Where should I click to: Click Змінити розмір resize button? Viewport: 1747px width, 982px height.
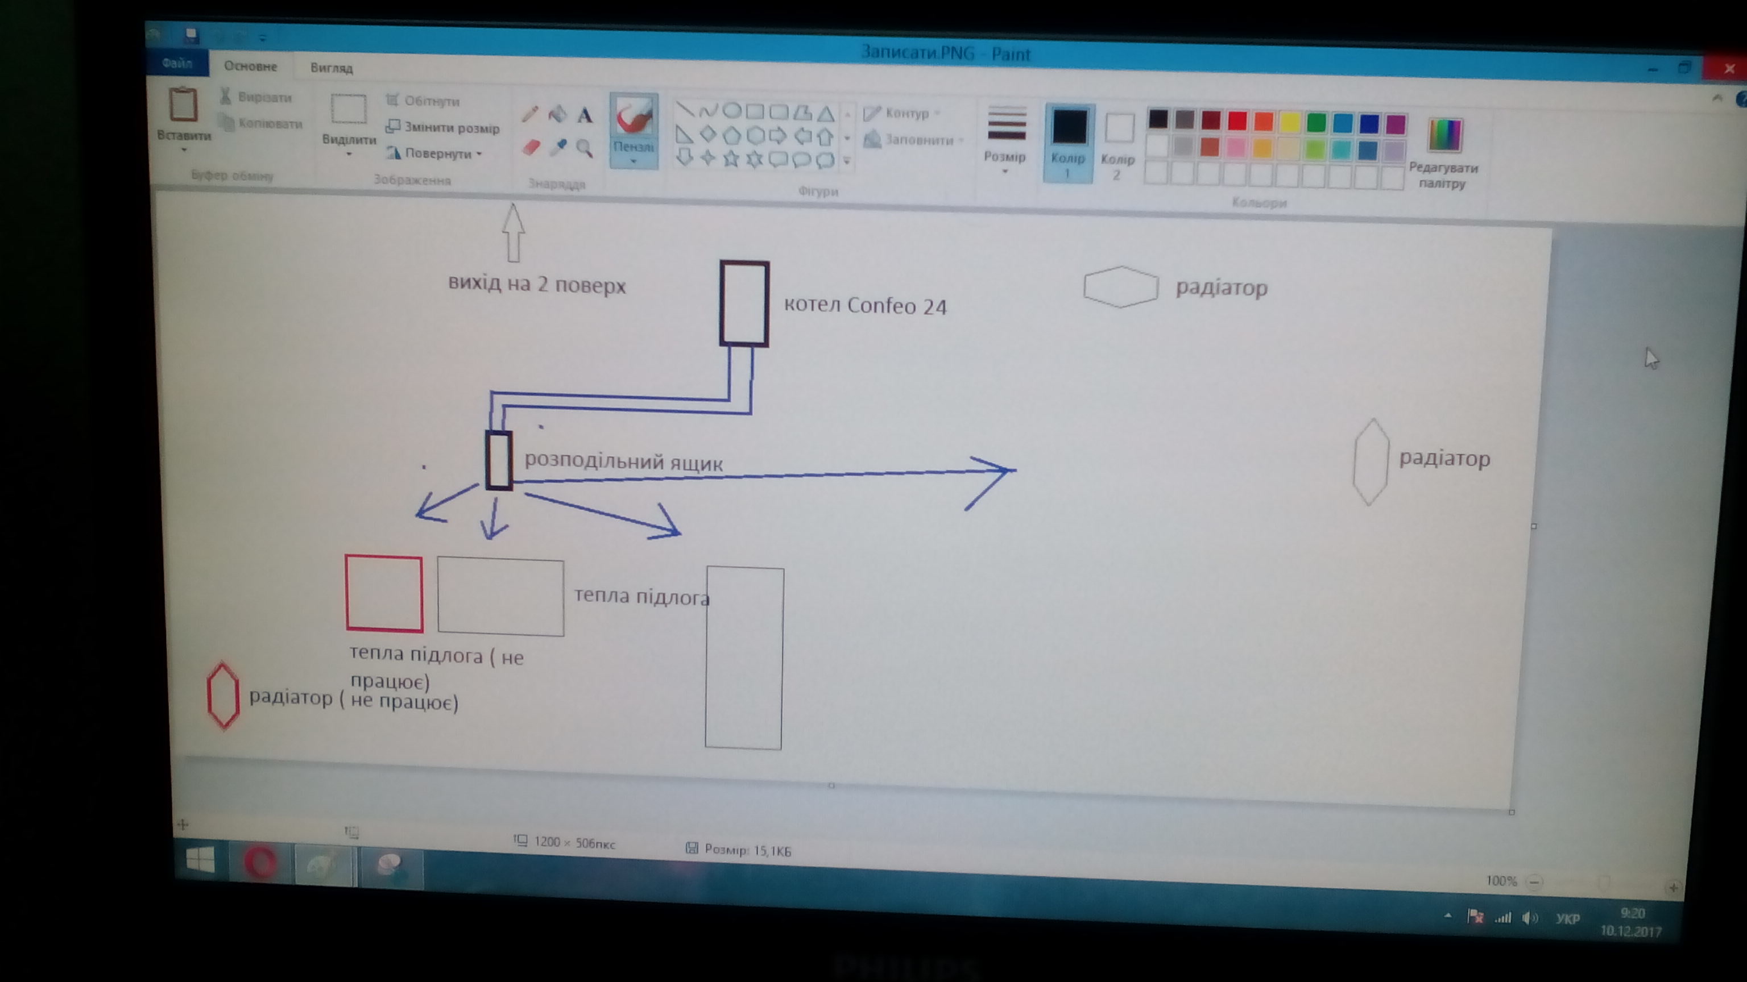(x=442, y=127)
